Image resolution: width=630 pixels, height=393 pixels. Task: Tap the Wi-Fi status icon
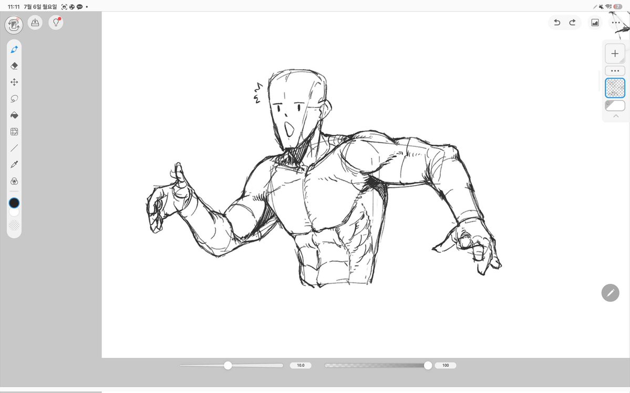(x=608, y=6)
